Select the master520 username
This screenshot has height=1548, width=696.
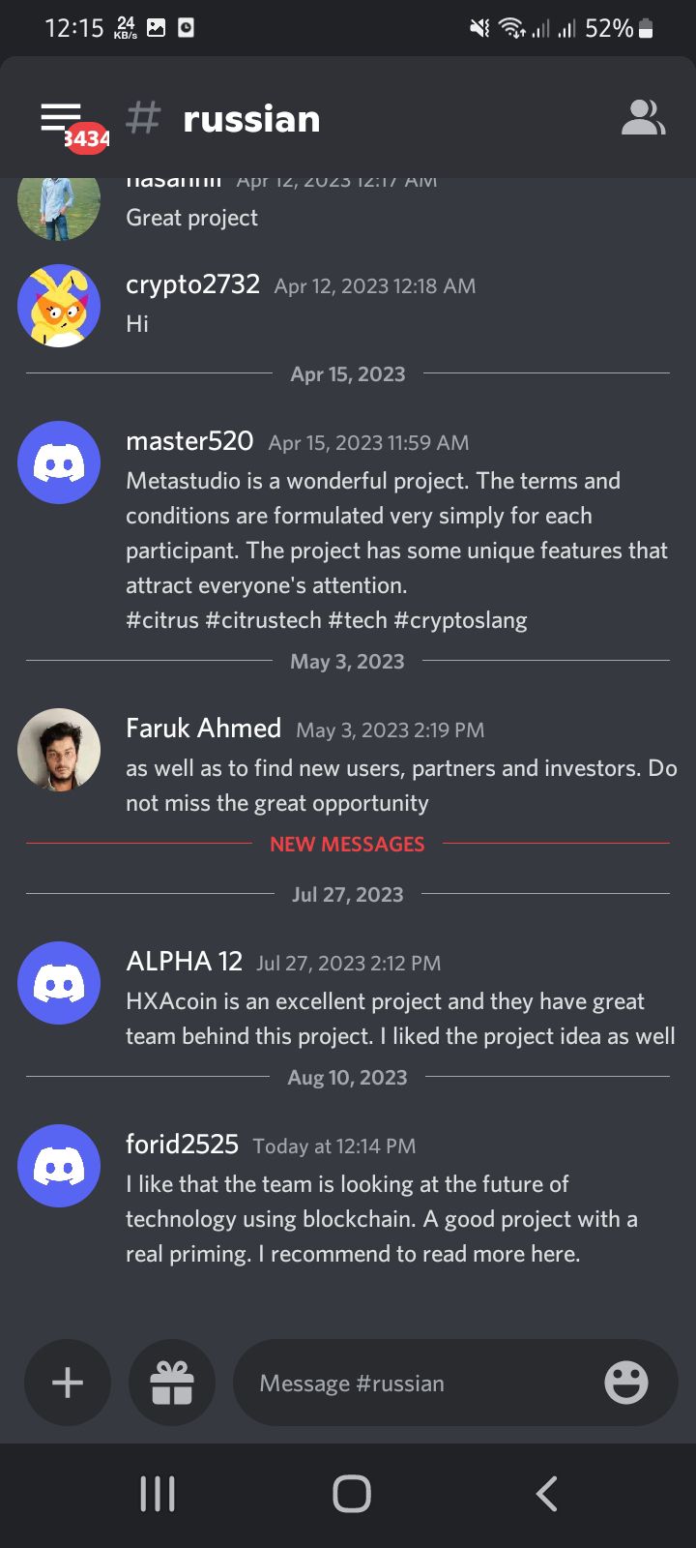(189, 441)
